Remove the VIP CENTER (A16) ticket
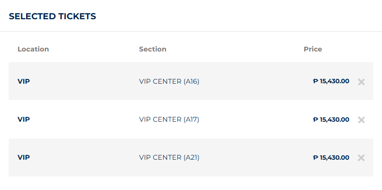This screenshot has height=190, width=382. [361, 82]
